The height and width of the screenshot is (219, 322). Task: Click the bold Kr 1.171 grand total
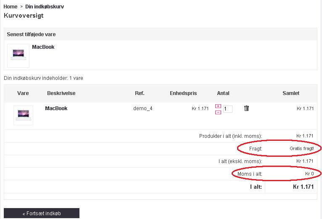coord(304,187)
